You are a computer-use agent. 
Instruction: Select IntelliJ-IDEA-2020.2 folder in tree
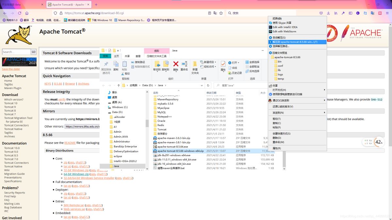(125, 161)
